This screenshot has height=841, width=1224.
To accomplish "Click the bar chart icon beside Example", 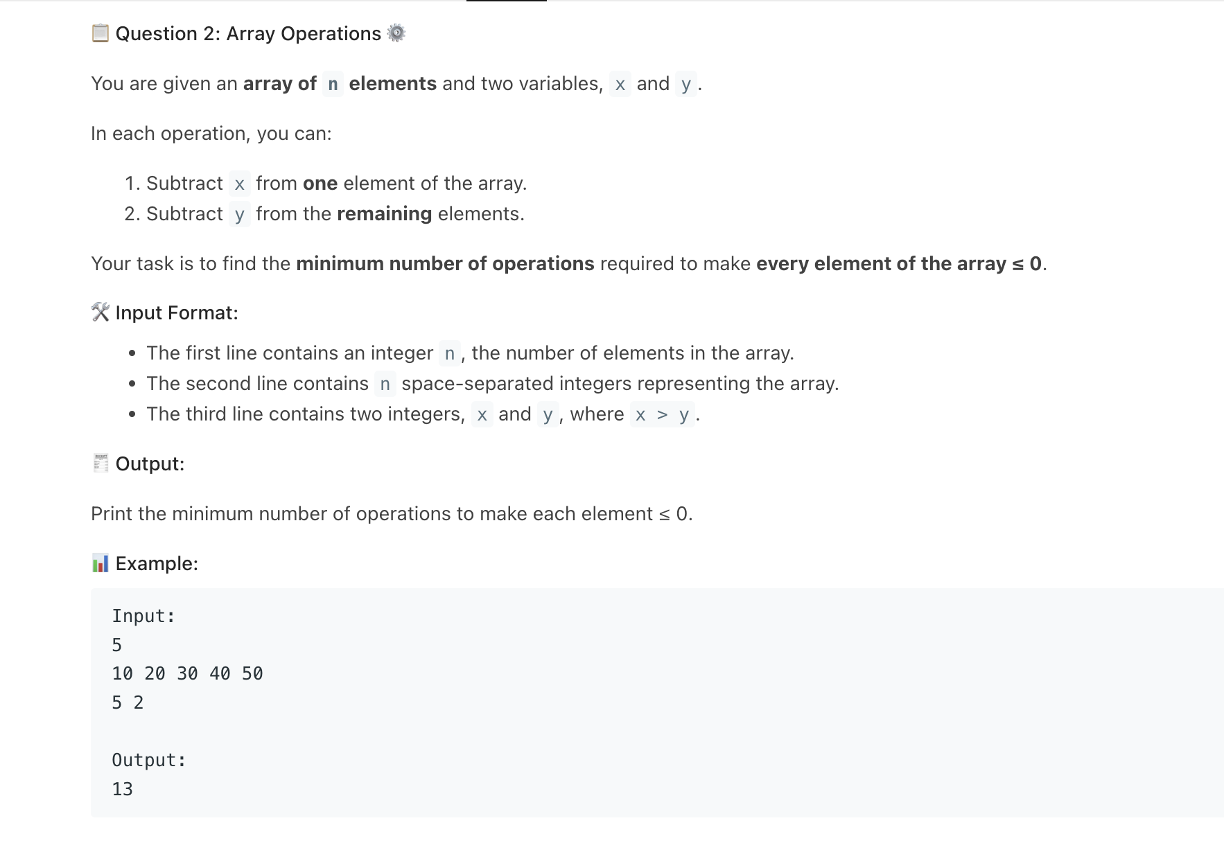I will tap(100, 563).
